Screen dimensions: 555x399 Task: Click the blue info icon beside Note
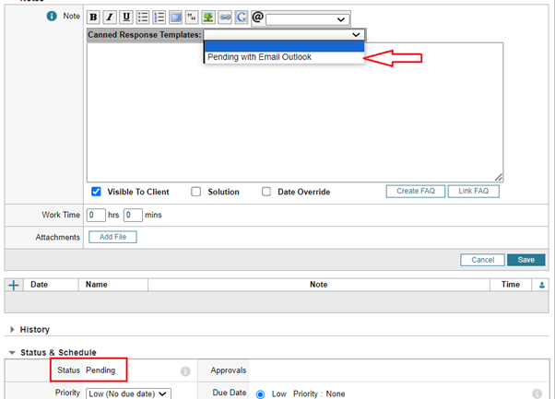(x=52, y=18)
